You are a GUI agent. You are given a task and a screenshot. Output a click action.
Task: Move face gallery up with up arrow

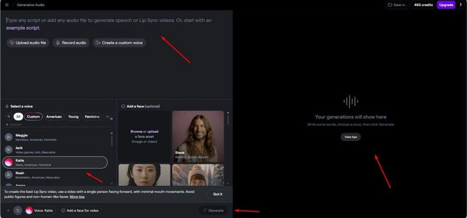(x=228, y=113)
